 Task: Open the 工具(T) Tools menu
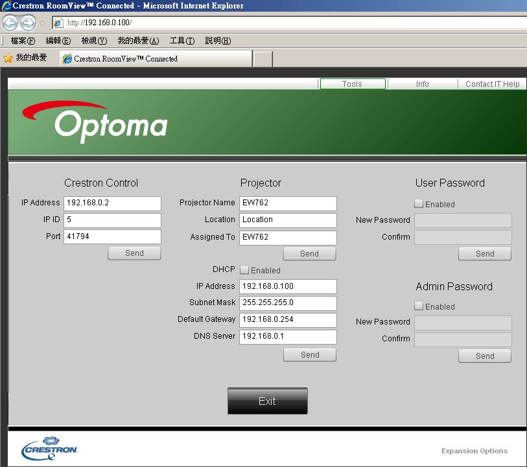pos(182,41)
